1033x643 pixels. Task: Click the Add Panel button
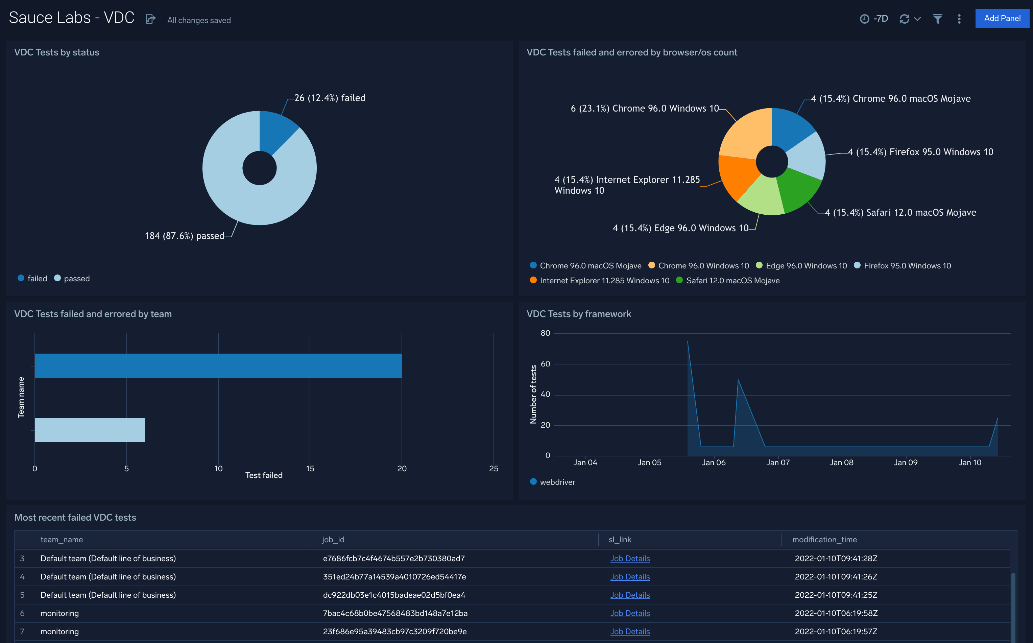tap(1000, 19)
